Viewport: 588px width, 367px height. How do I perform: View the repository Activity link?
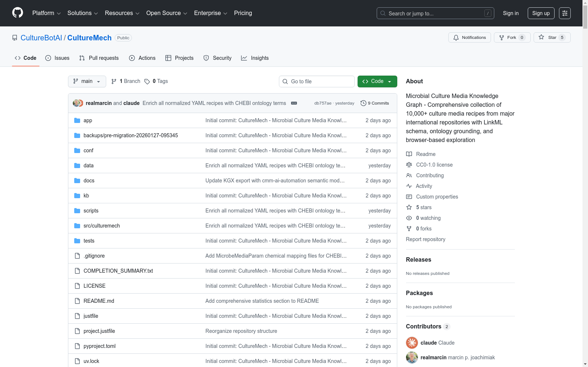[x=419, y=186]
